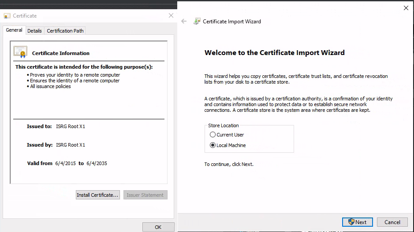Viewport: 414px width, 232px height.
Task: Click the Certificate Import Wizard title icon
Action: [x=197, y=21]
